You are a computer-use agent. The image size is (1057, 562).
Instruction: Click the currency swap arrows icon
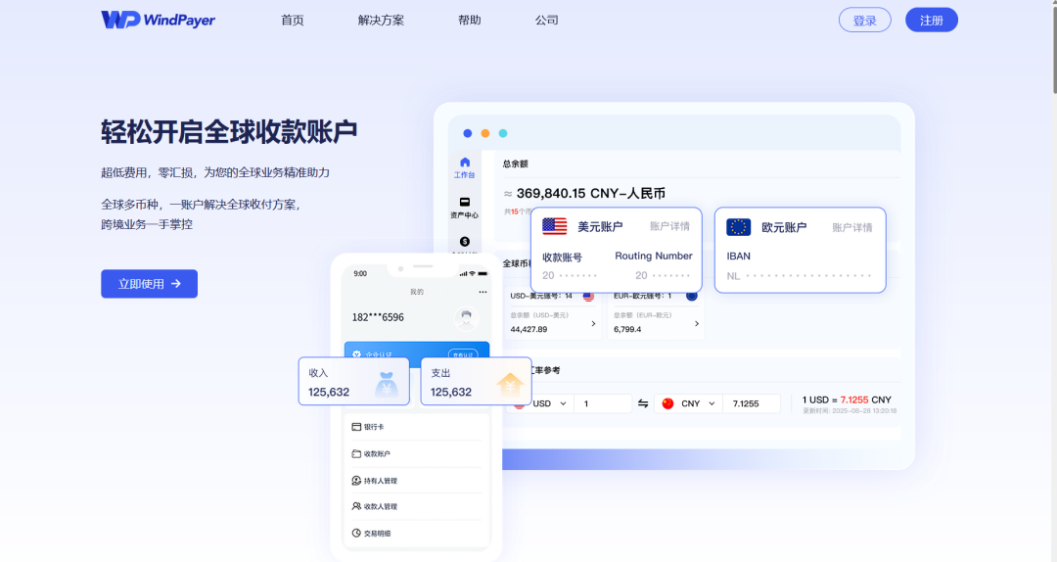click(x=643, y=403)
